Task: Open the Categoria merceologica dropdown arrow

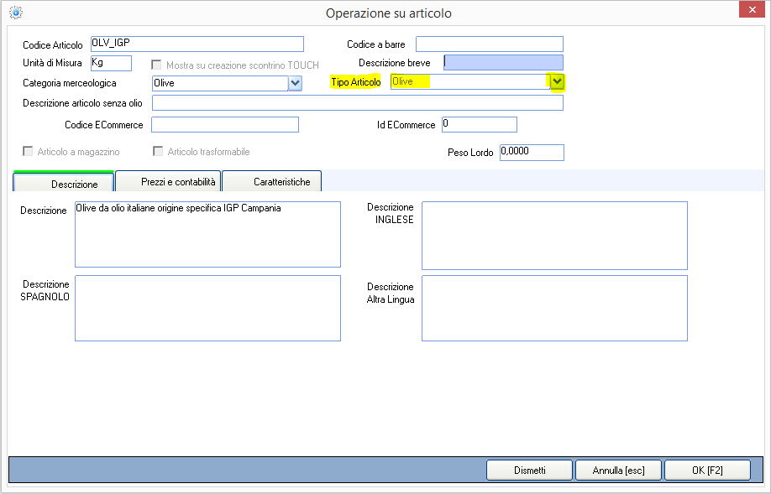Action: (295, 83)
